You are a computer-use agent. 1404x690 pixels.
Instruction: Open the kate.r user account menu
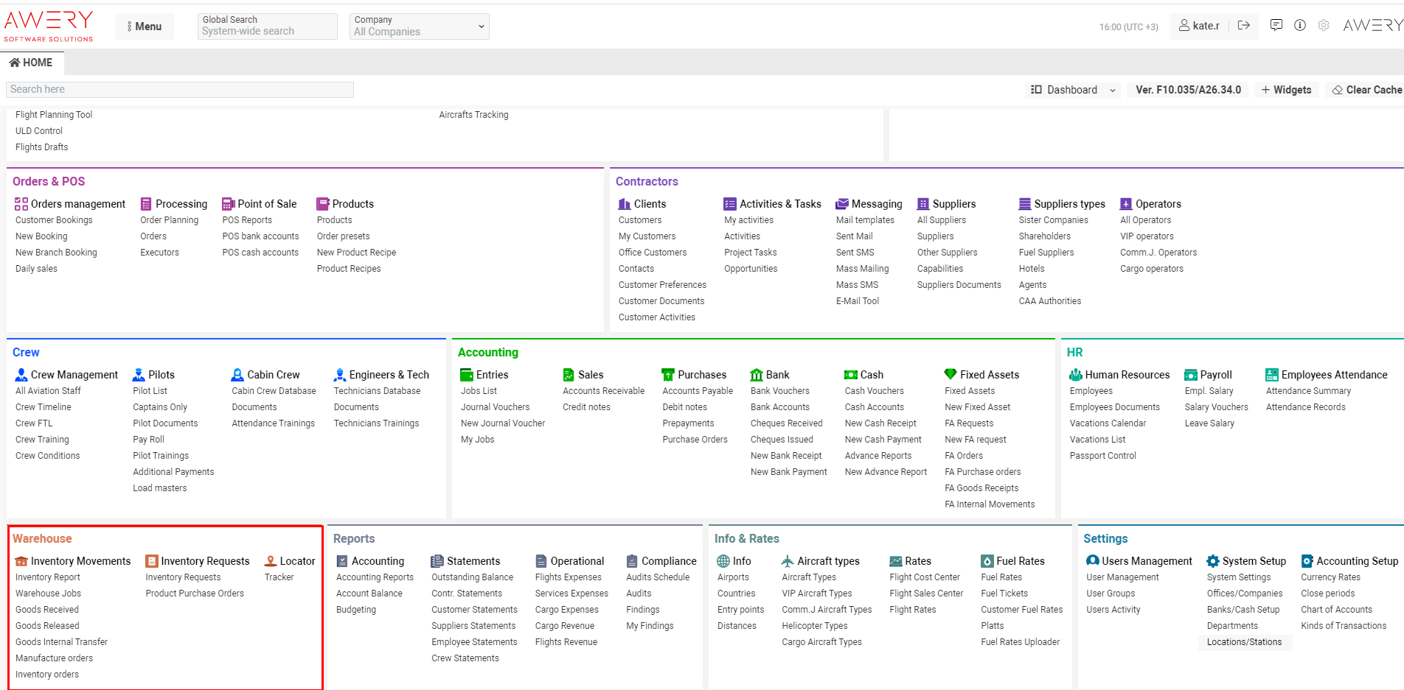point(1199,26)
